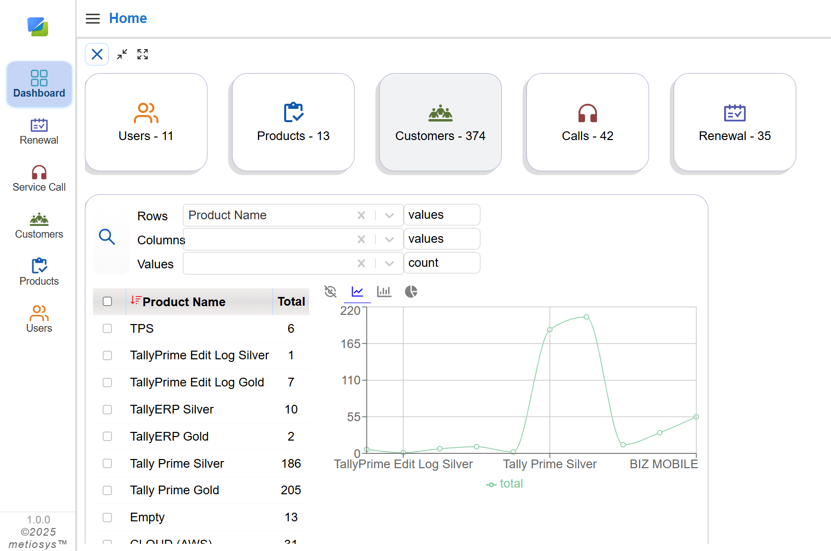Click the Home title link
831x551 pixels.
tap(128, 18)
